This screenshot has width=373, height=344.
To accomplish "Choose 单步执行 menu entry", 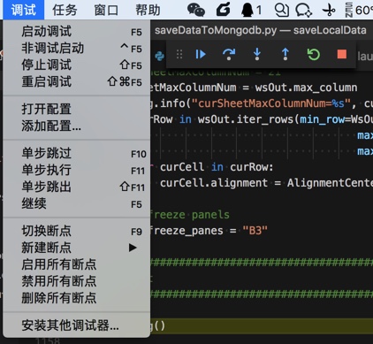I will 77,170.
